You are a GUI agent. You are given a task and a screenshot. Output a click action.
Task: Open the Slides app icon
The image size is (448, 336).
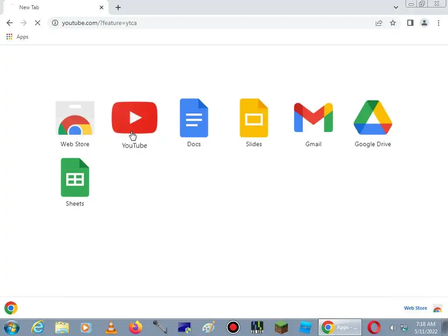(254, 118)
